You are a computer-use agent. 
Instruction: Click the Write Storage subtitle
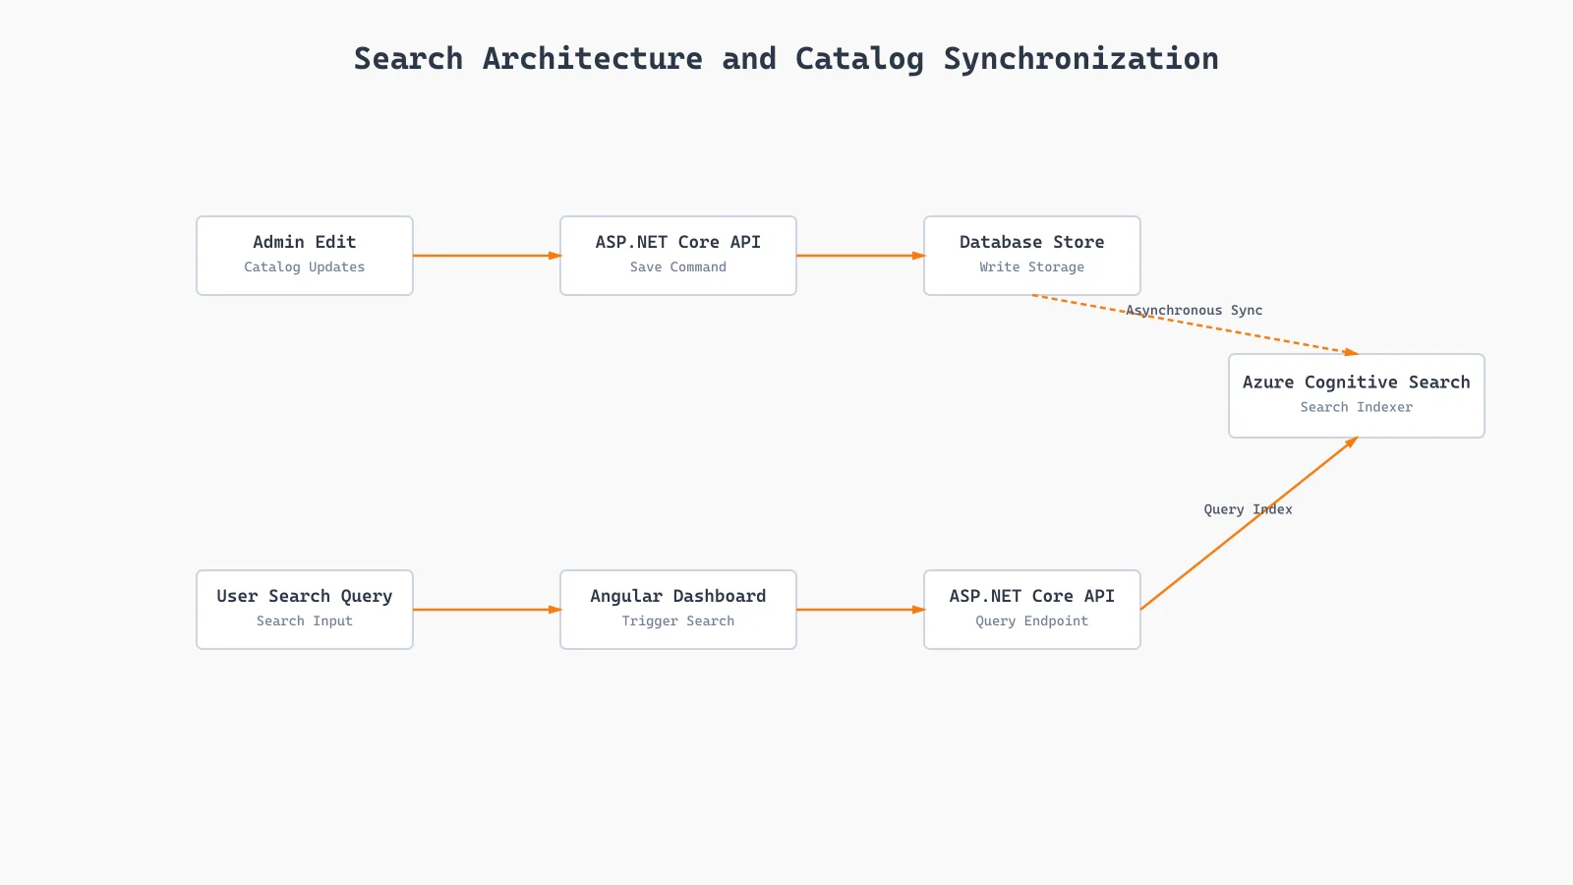(x=1032, y=267)
